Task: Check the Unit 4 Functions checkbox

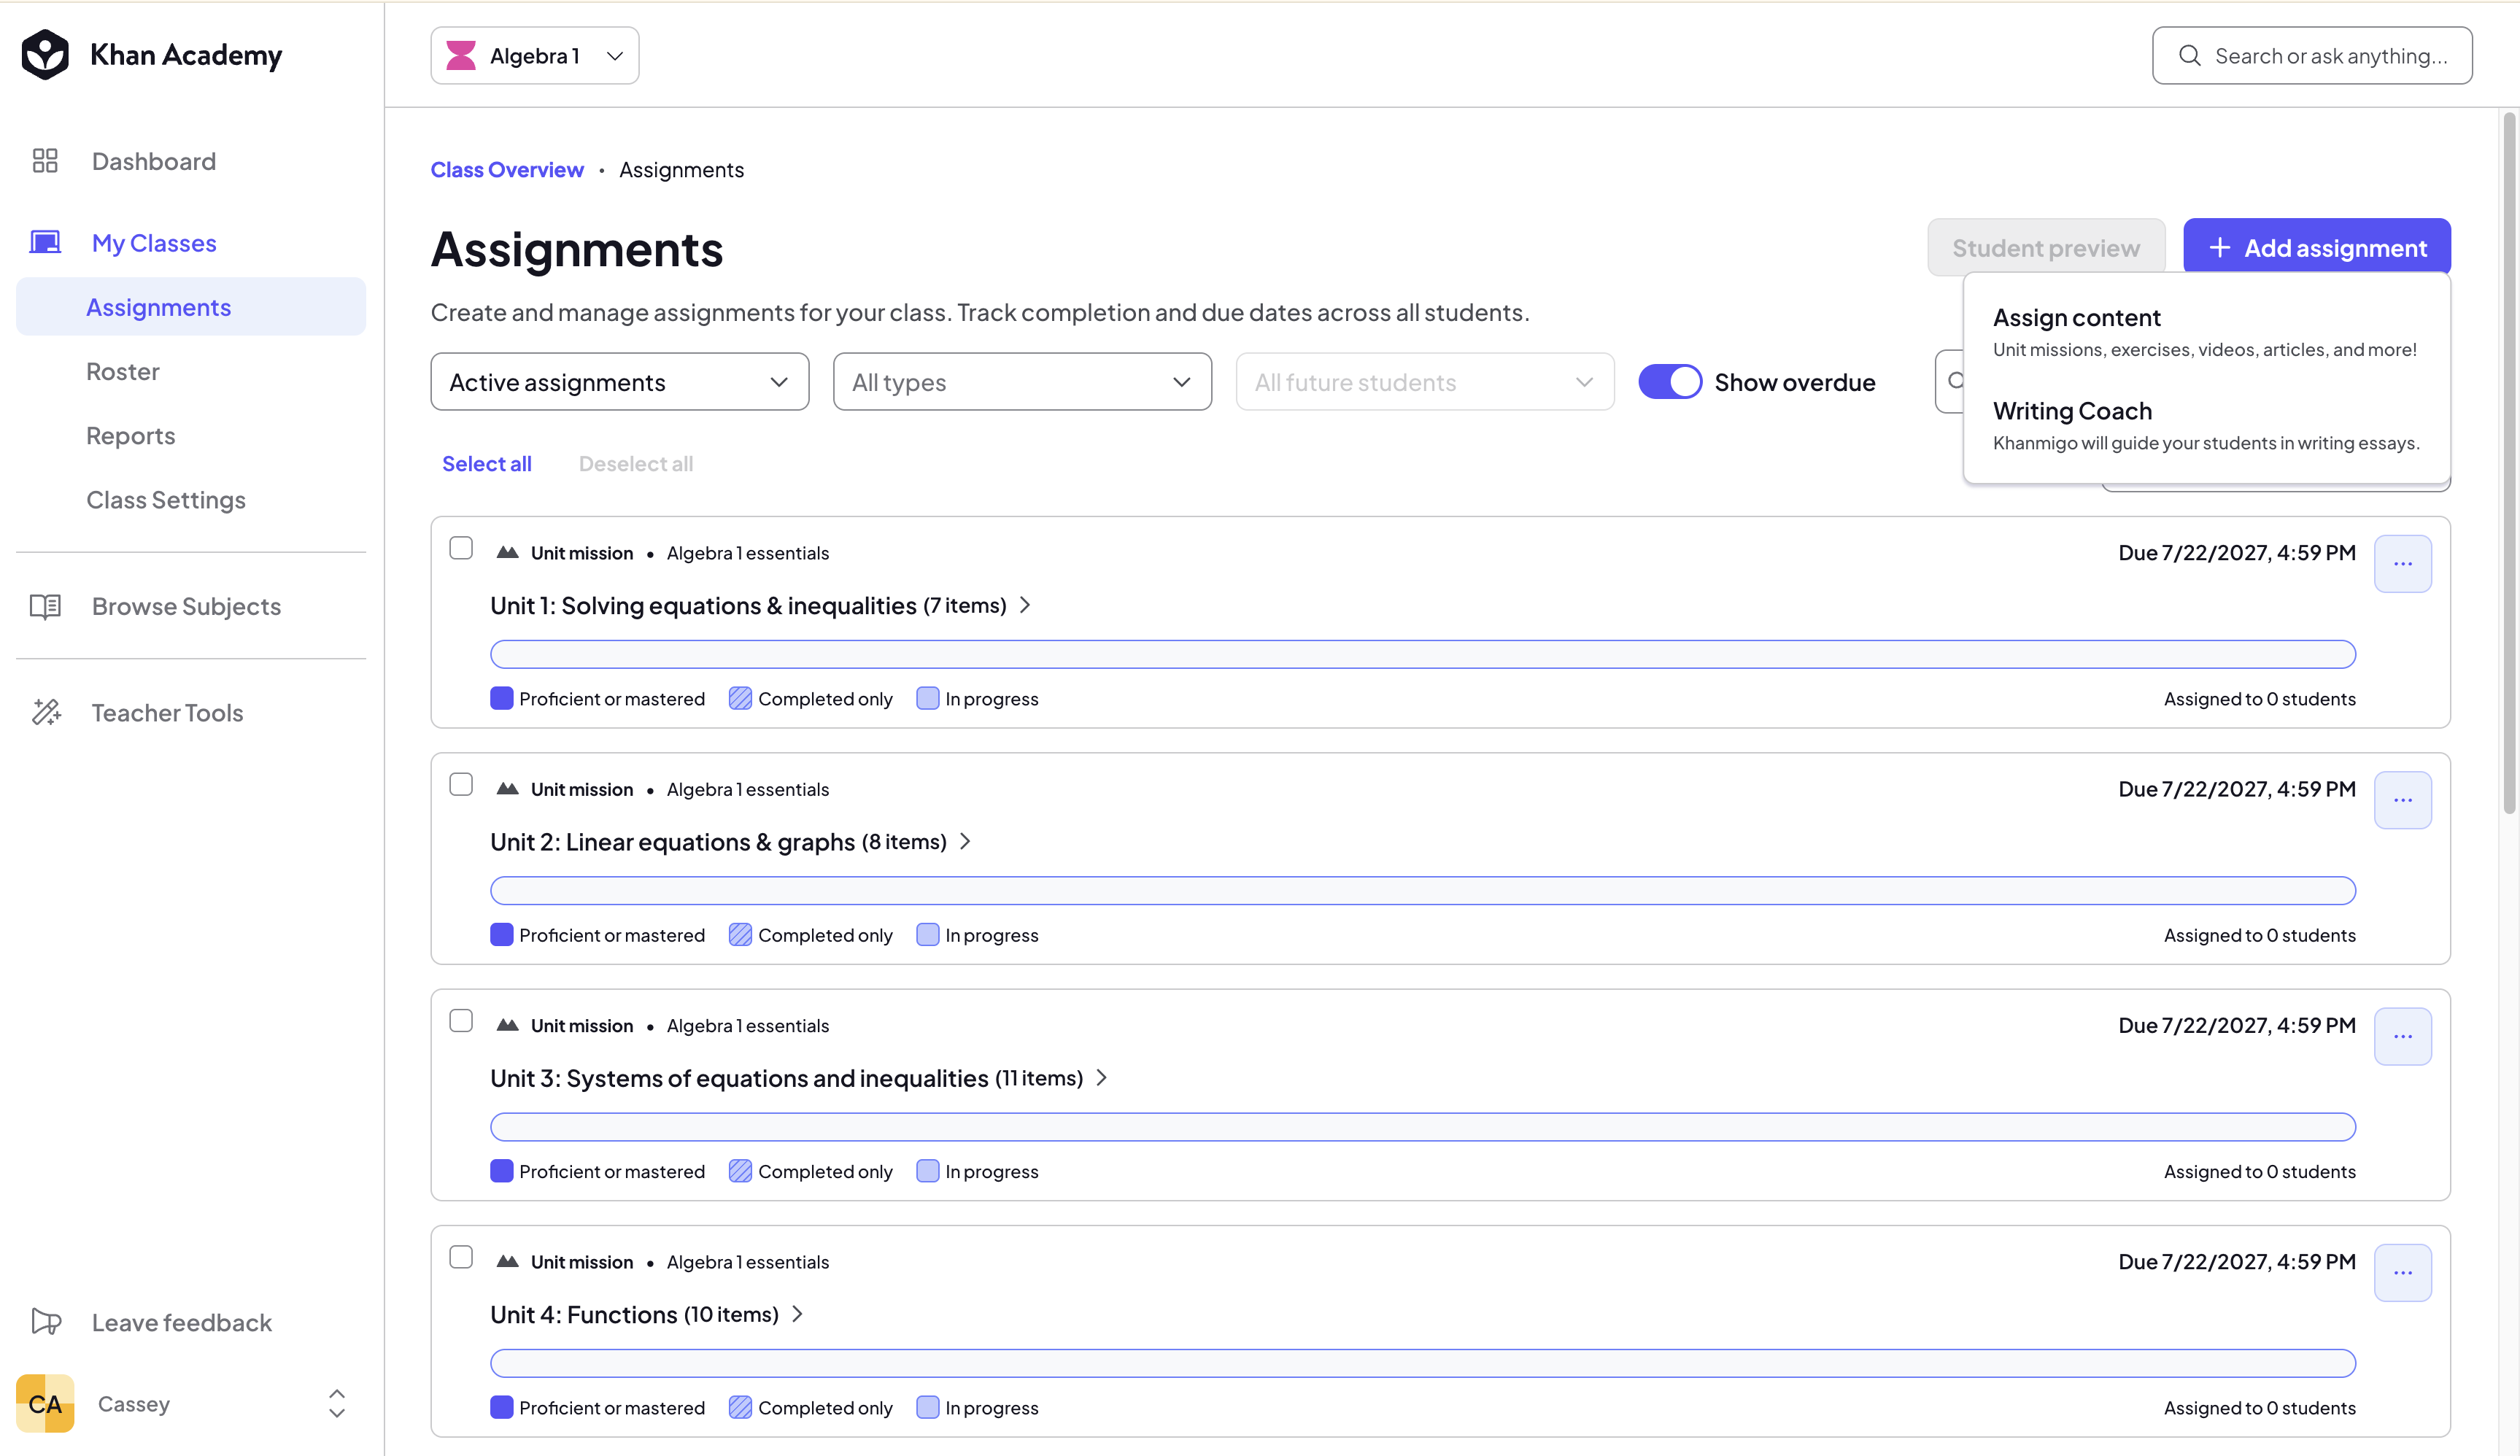Action: pyautogui.click(x=461, y=1257)
